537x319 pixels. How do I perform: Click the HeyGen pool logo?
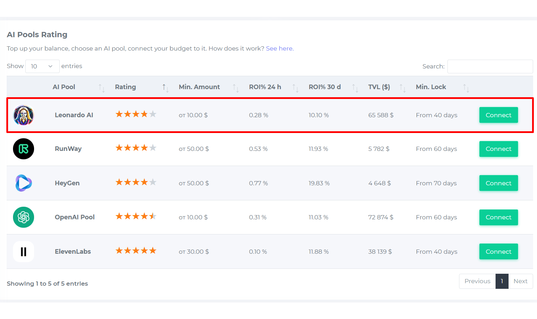pyautogui.click(x=24, y=183)
